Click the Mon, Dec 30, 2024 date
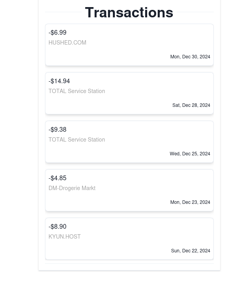 pos(190,57)
